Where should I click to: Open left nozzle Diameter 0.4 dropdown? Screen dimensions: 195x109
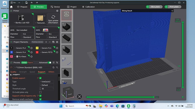(27, 34)
